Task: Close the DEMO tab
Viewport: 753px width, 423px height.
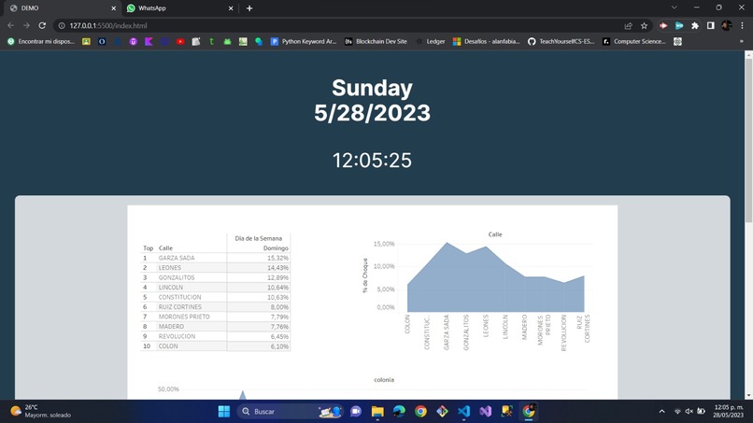Action: 114,8
